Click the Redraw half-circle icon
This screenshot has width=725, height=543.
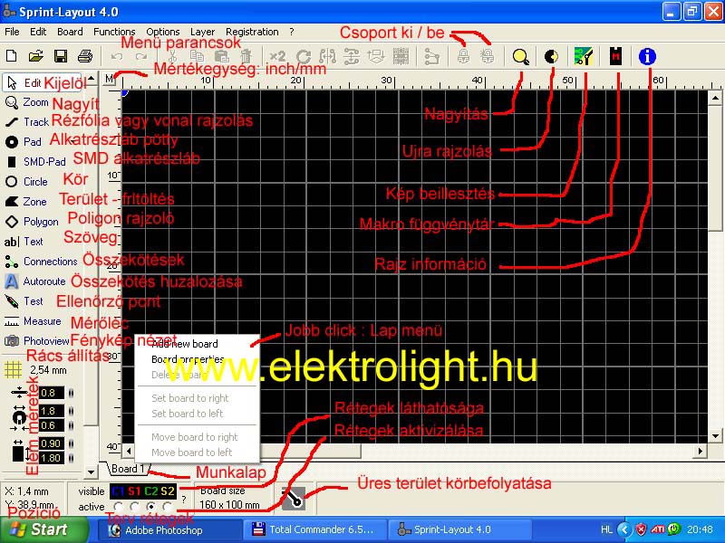(x=551, y=57)
